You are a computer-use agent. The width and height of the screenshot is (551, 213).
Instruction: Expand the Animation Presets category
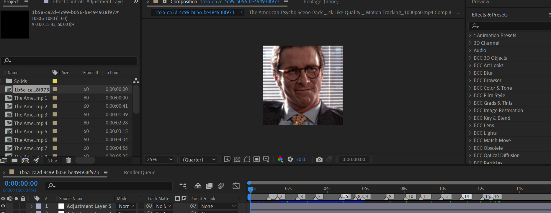click(470, 35)
